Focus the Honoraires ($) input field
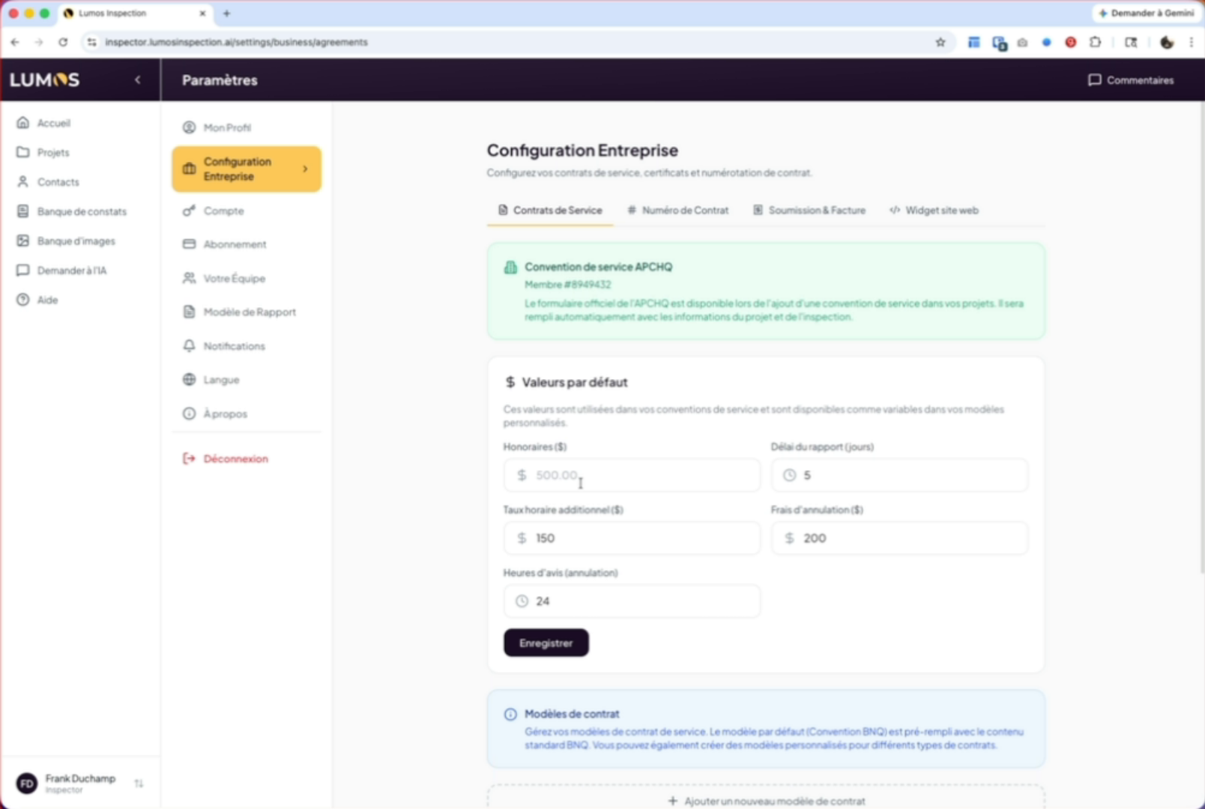 (x=641, y=476)
